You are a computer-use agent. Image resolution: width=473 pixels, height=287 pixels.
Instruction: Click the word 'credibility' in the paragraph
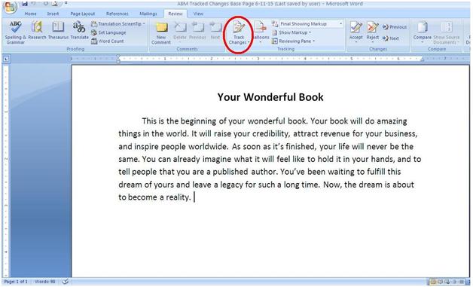[x=270, y=133]
